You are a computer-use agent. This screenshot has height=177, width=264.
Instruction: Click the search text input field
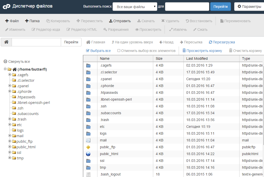187,7
